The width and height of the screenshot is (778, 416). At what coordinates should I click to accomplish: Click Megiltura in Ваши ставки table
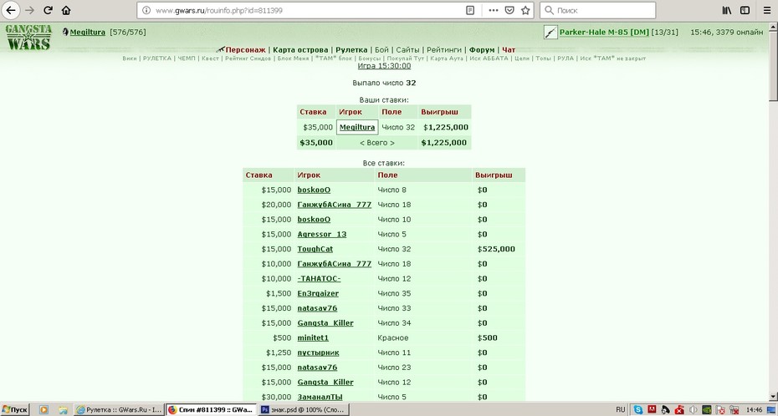tap(357, 127)
